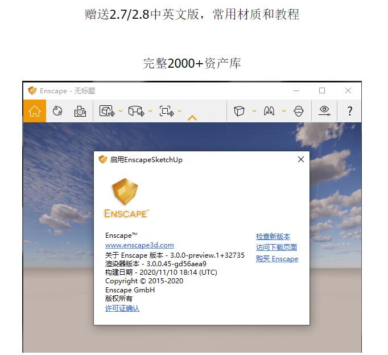Click the 检查新版本 link
The image size is (388, 355).
pos(273,237)
